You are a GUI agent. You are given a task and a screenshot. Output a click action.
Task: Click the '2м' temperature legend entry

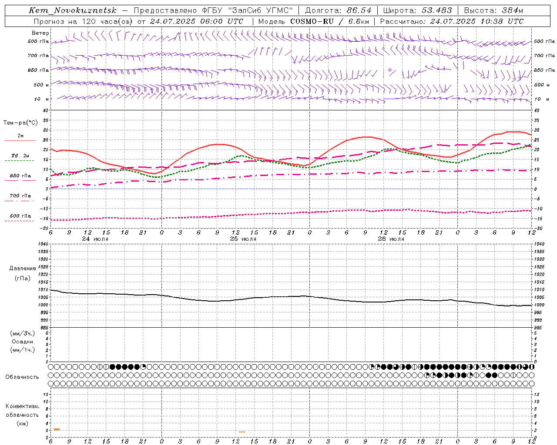coord(20,136)
